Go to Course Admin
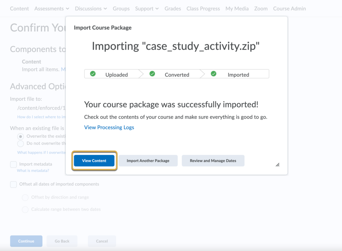The image size is (342, 251). (x=290, y=8)
